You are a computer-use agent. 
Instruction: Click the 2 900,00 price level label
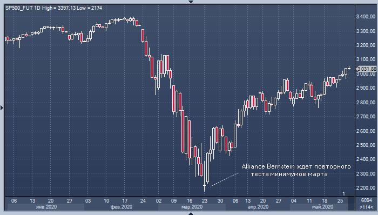366,88
